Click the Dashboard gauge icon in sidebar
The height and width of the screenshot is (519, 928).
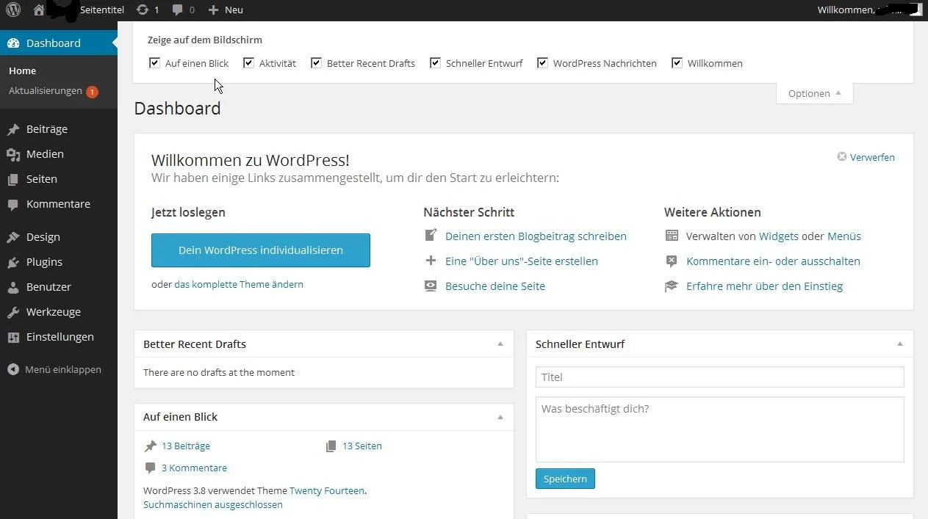[x=13, y=43]
